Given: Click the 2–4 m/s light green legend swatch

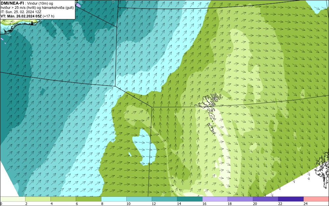Looking at the screenshot, I should click(x=38, y=199).
